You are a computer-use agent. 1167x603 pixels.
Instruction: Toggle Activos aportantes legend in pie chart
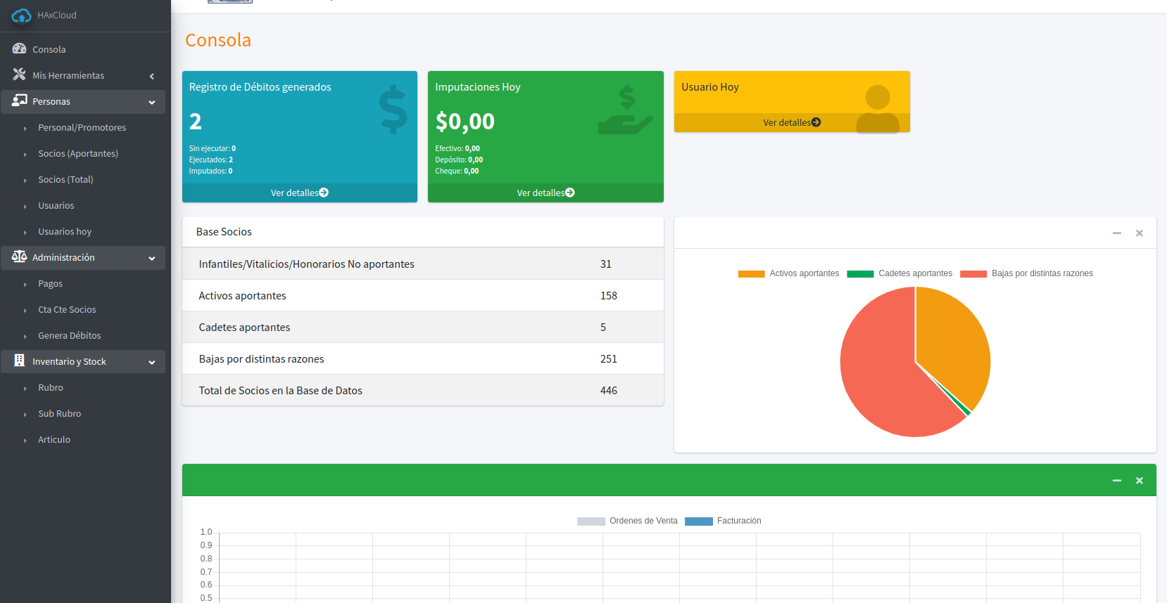pyautogui.click(x=788, y=273)
